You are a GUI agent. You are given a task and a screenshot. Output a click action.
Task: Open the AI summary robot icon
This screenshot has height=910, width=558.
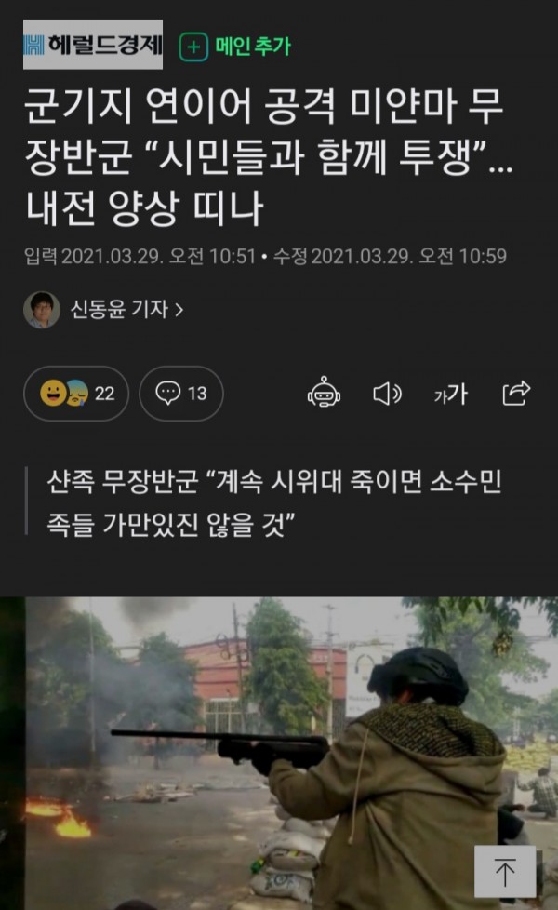[x=324, y=393]
